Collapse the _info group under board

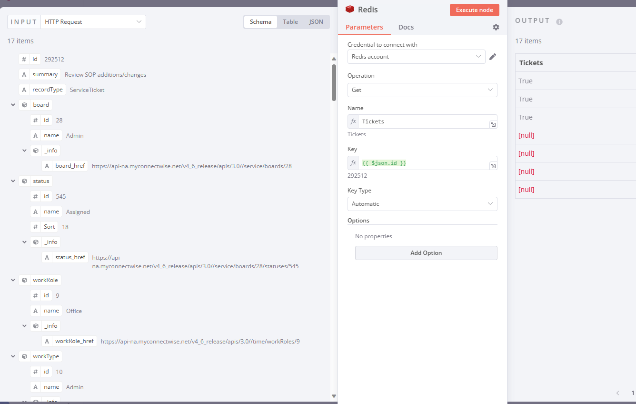24,151
